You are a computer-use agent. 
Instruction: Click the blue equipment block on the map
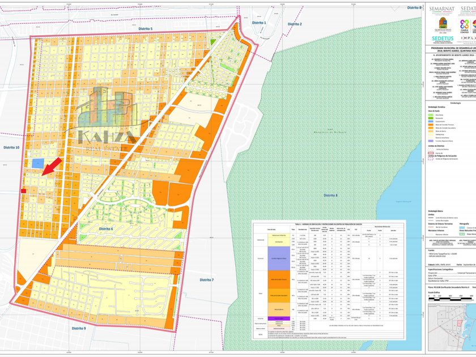pyautogui.click(x=37, y=163)
